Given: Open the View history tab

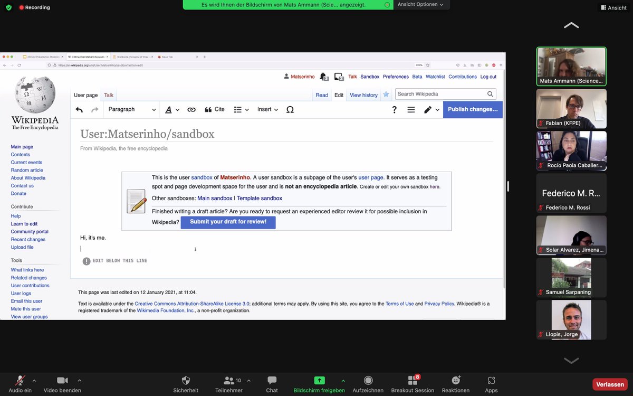Looking at the screenshot, I should pyautogui.click(x=363, y=95).
